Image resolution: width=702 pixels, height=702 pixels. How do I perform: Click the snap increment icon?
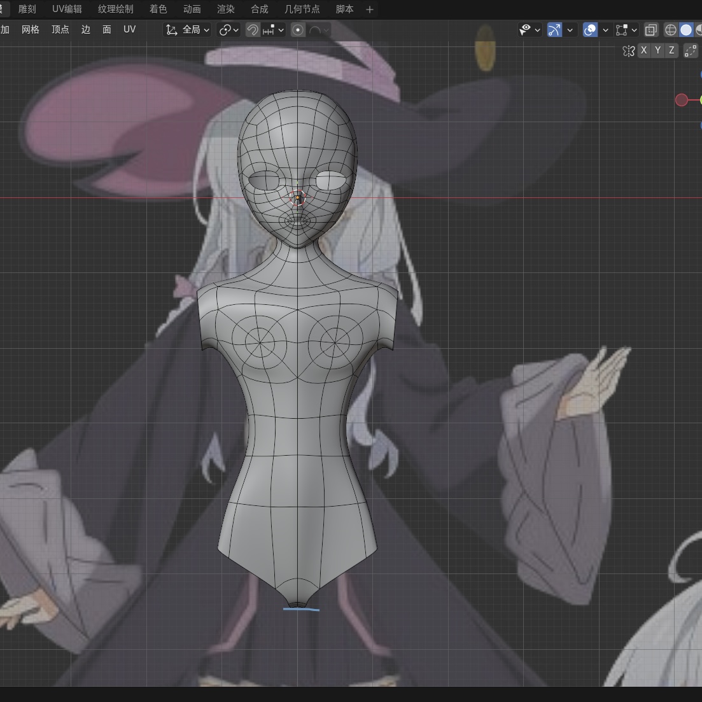point(268,30)
